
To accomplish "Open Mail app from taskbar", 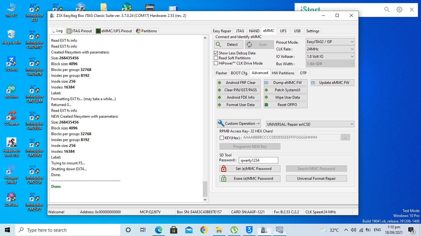I will pyautogui.click(x=189, y=230).
